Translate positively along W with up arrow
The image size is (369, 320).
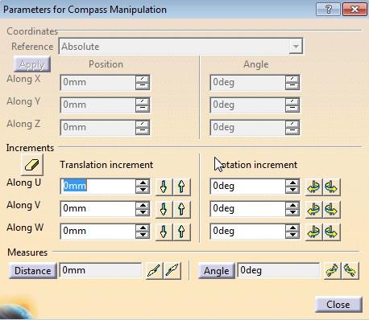[x=182, y=232]
